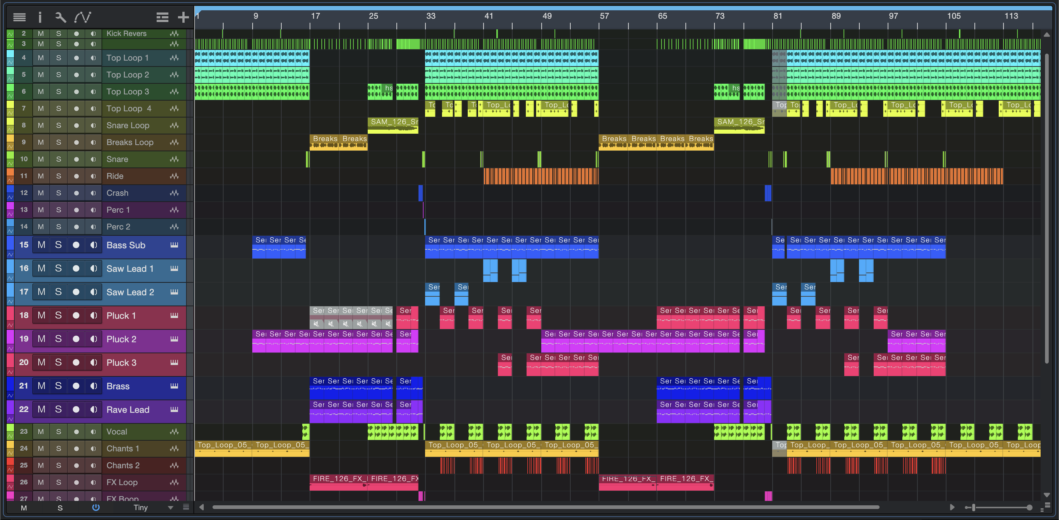
Task: Open the Bass Sub instrument keyboard icon
Action: (174, 245)
